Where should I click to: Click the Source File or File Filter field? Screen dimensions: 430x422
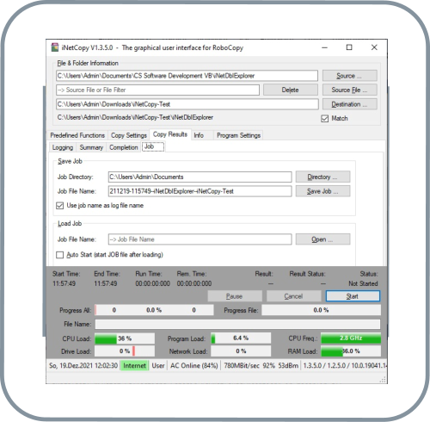click(x=157, y=90)
